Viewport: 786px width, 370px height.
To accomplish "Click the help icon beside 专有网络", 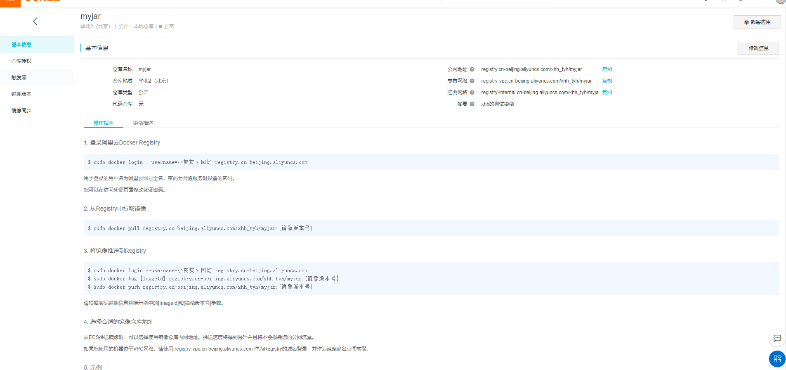I will 472,81.
